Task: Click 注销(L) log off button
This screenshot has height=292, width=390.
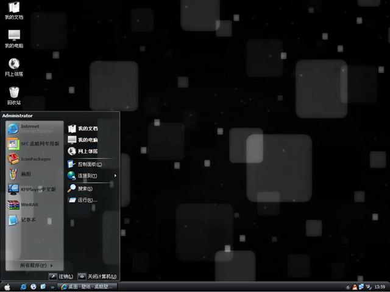Action: [x=61, y=276]
